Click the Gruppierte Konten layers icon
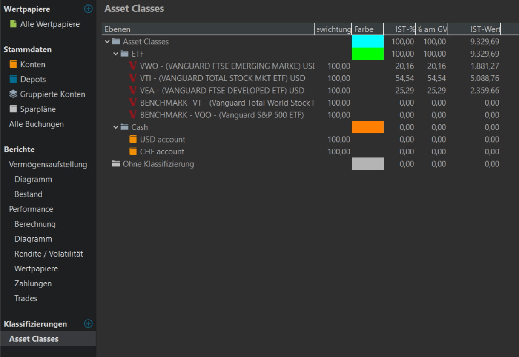 tap(13, 94)
